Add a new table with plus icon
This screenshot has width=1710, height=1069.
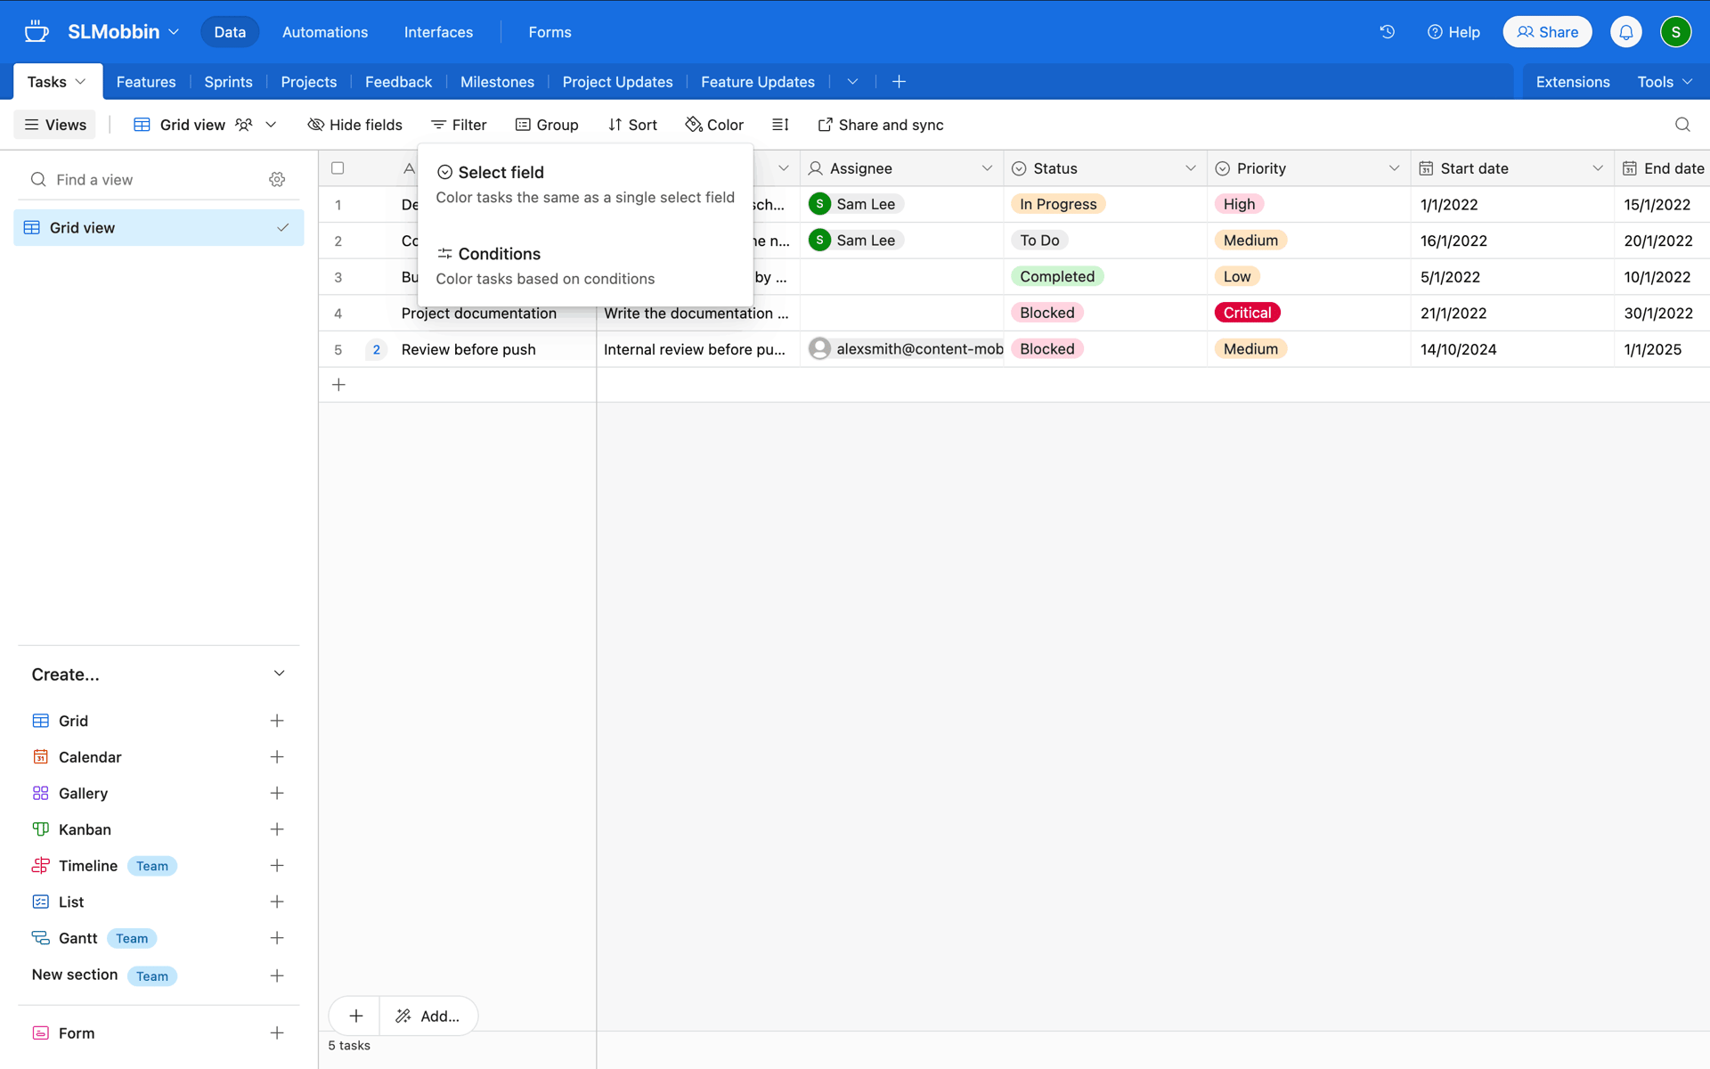(899, 82)
